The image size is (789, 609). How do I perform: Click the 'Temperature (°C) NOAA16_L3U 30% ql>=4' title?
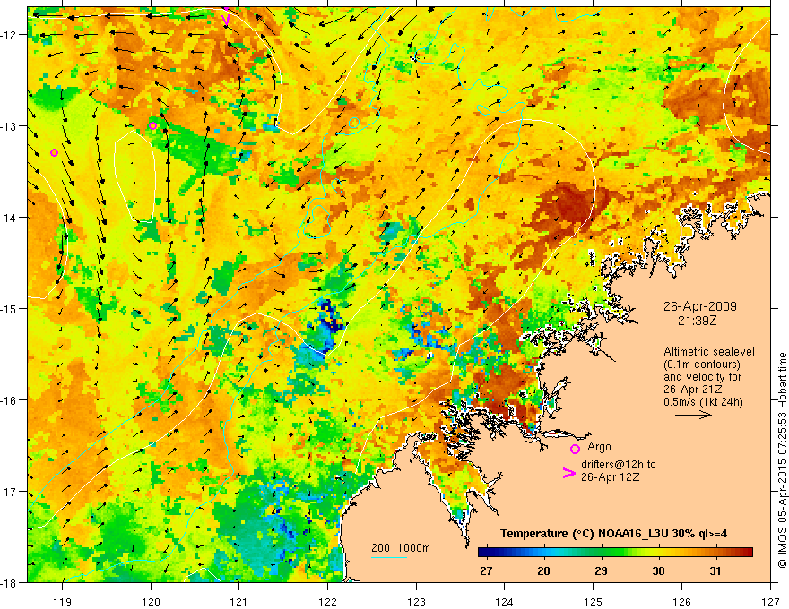(x=613, y=534)
